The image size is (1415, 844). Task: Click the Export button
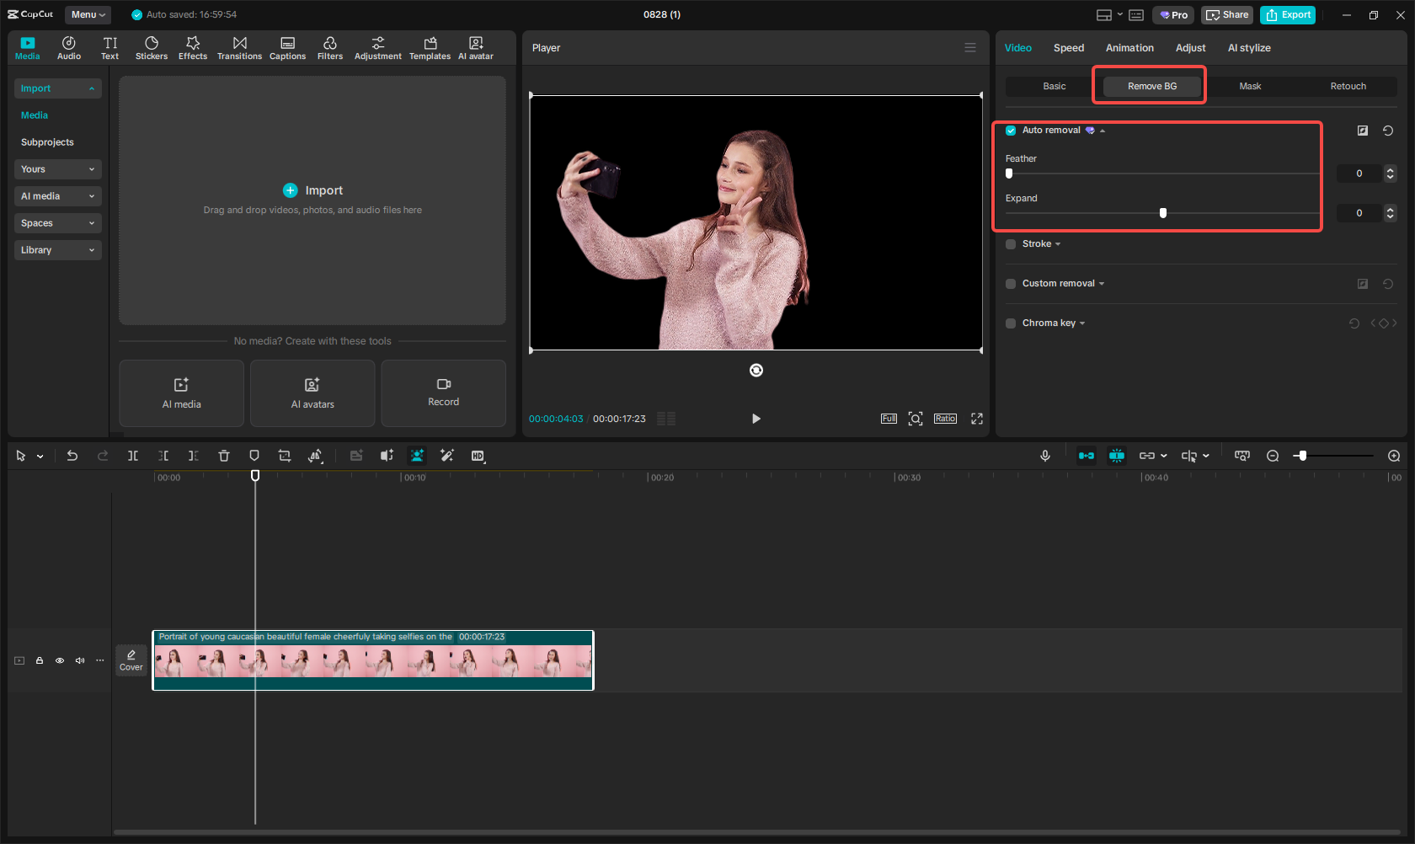pos(1288,14)
